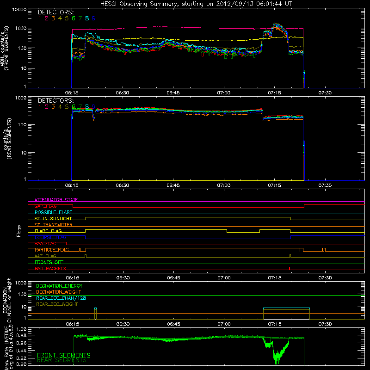Click the REAR SEGMENTS legend in livetime panel
Screen dimensions: 370x370
tap(62, 360)
